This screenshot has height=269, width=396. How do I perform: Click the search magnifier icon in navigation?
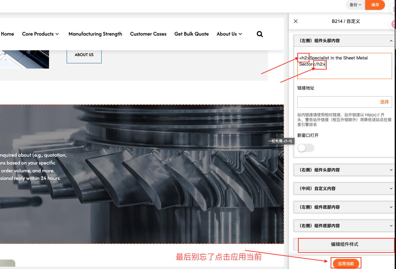(x=260, y=34)
